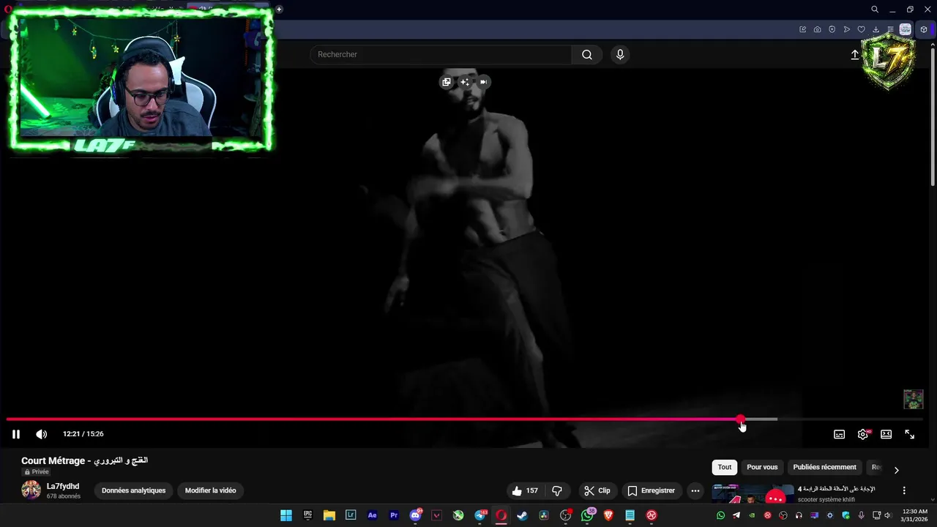Select the Tout filter chip
This screenshot has height=527, width=937.
click(x=725, y=467)
